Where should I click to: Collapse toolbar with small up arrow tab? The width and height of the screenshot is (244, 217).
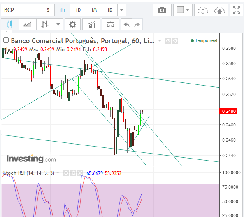(x=7, y=31)
